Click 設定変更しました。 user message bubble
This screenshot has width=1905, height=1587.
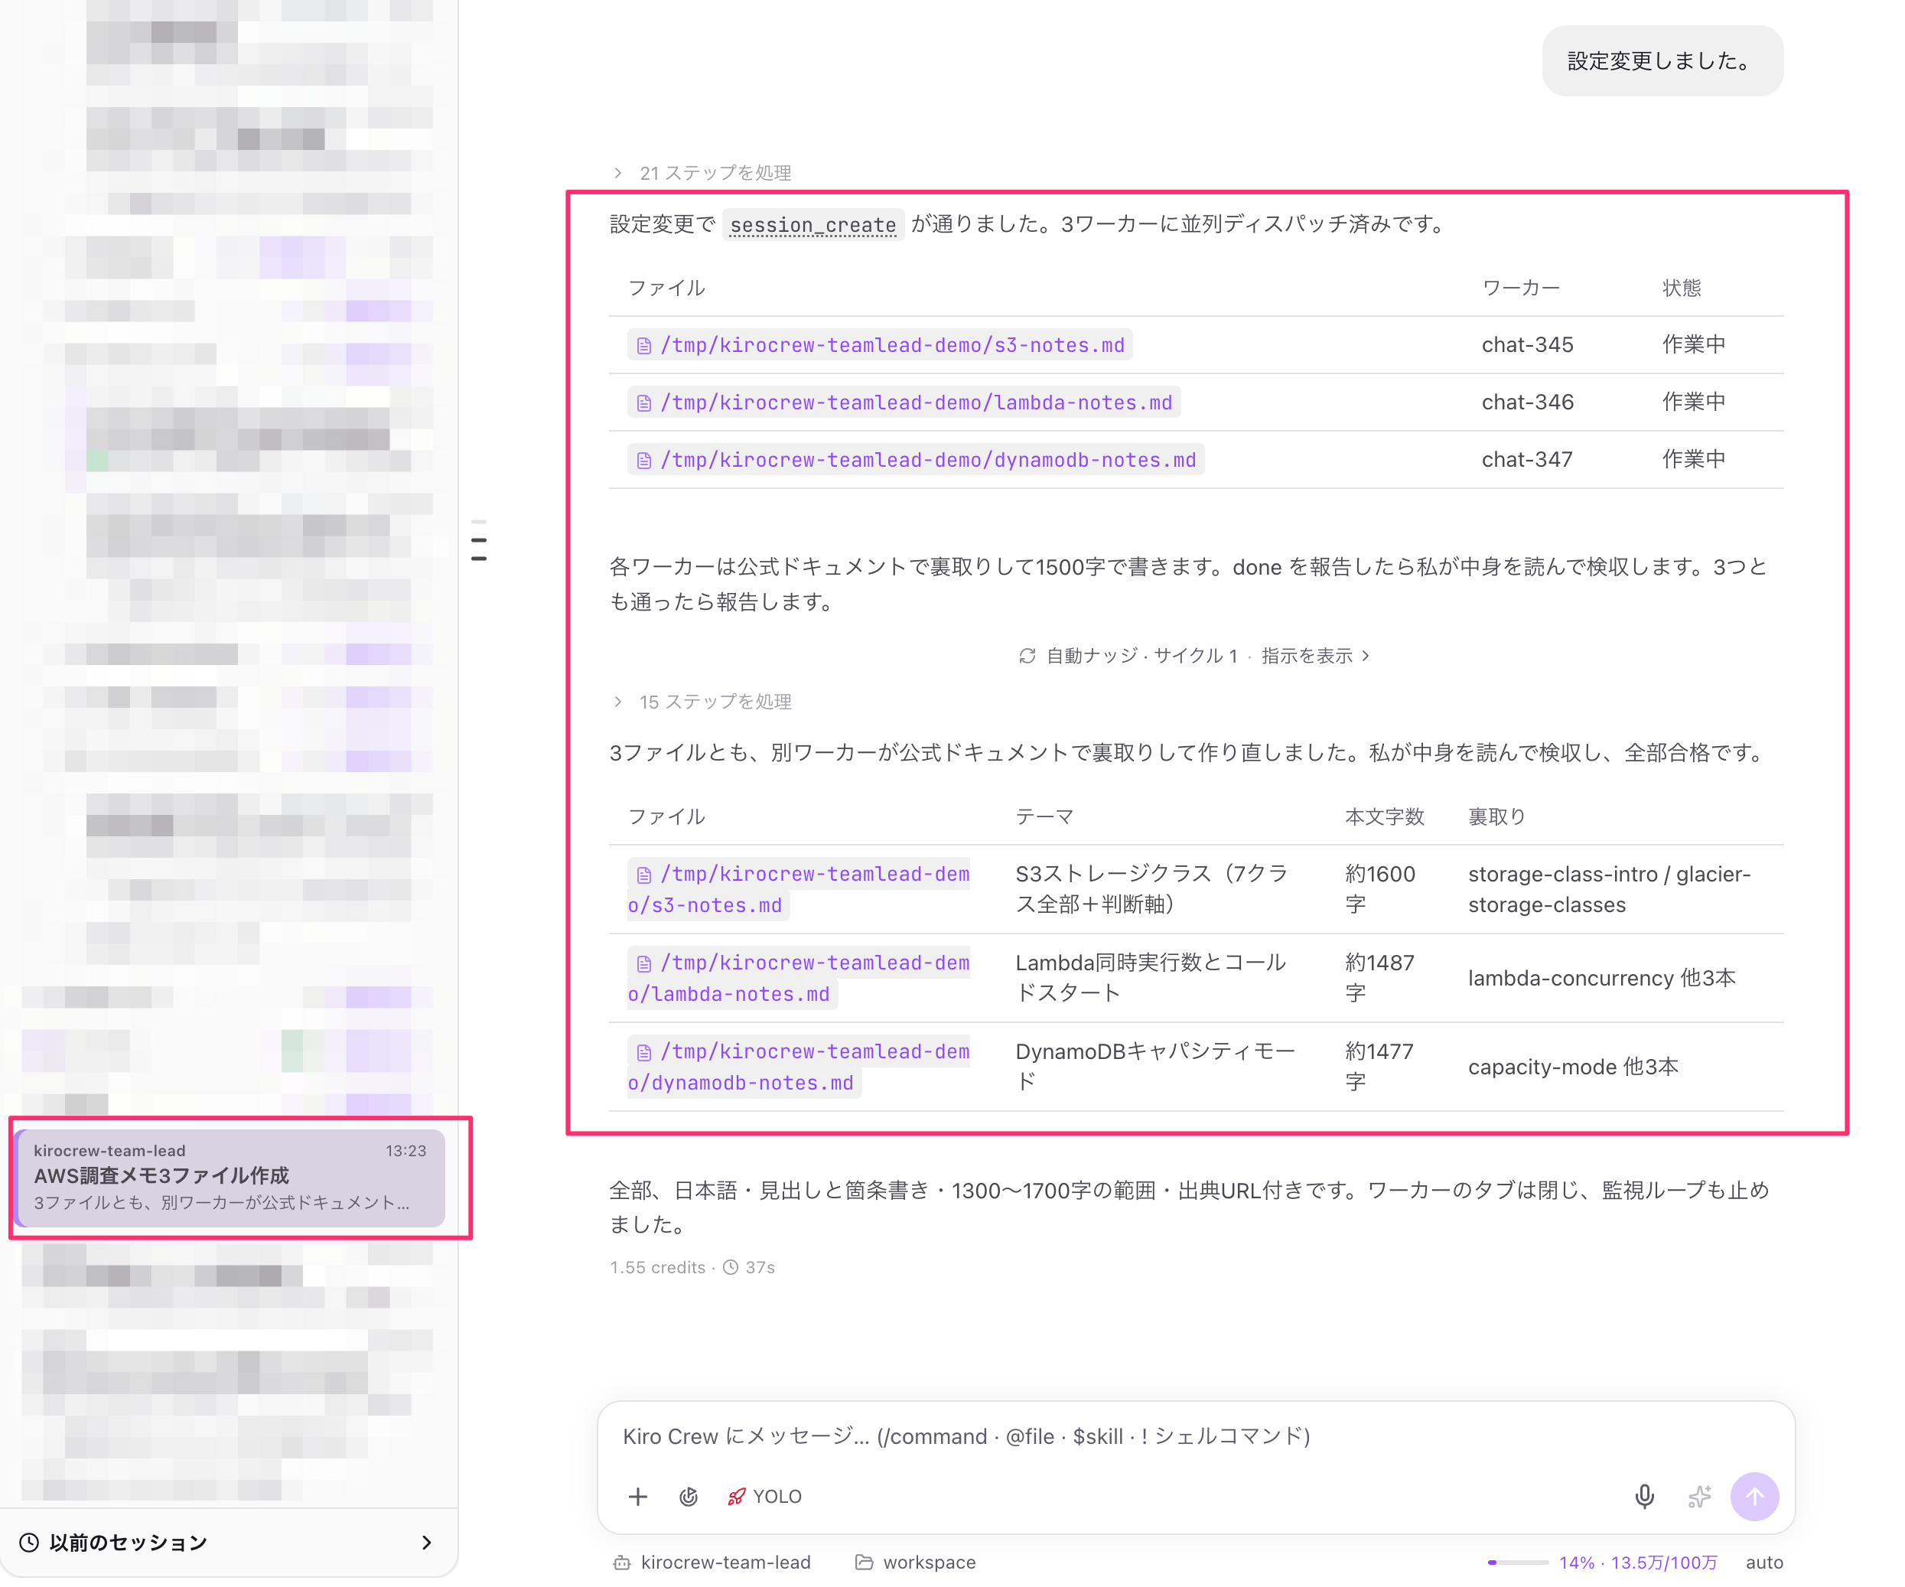[1662, 60]
